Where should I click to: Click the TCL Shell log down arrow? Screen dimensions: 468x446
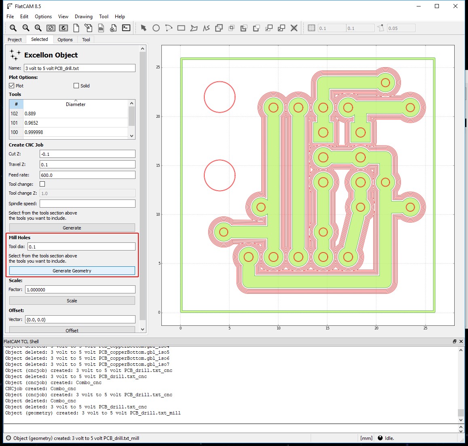(x=461, y=420)
